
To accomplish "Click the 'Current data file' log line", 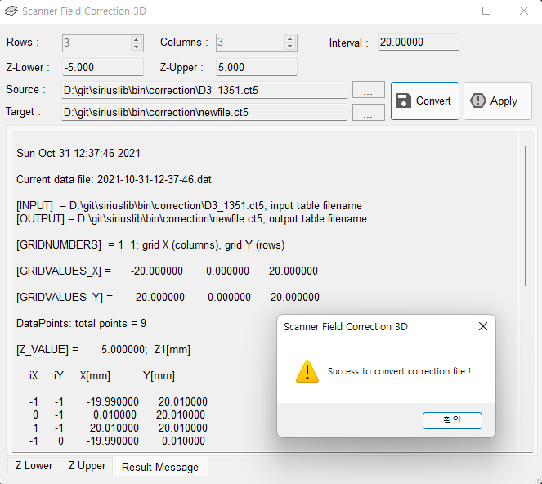I will pos(114,179).
